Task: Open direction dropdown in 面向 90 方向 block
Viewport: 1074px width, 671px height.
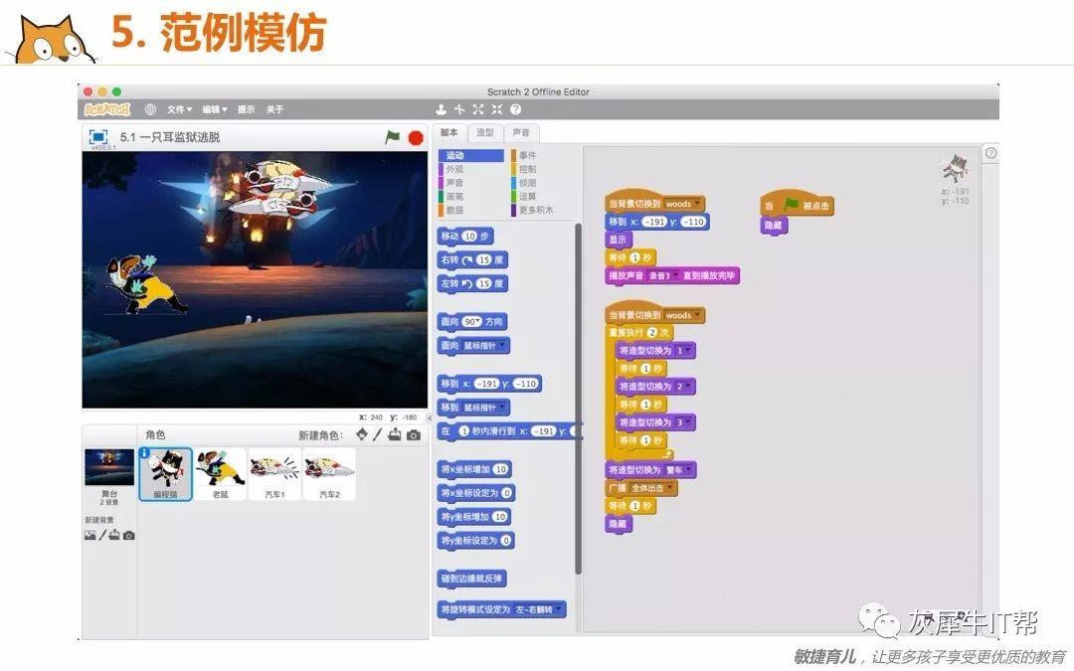Action: (x=478, y=321)
